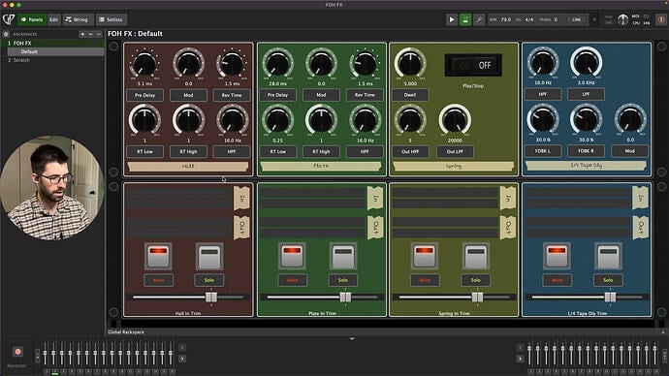Click the arrow button left of right faders
Image resolution: width=669 pixels, height=376 pixels.
[x=520, y=359]
